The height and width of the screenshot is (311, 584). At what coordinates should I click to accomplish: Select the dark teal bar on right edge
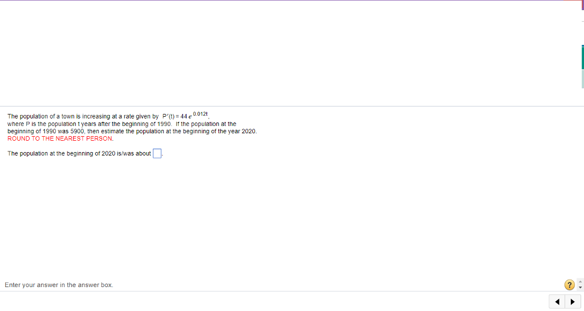pyautogui.click(x=582, y=58)
